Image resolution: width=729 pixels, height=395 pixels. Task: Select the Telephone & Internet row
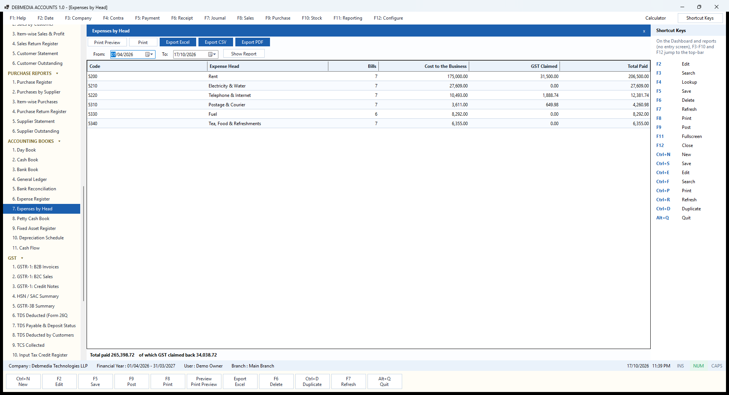[369, 95]
